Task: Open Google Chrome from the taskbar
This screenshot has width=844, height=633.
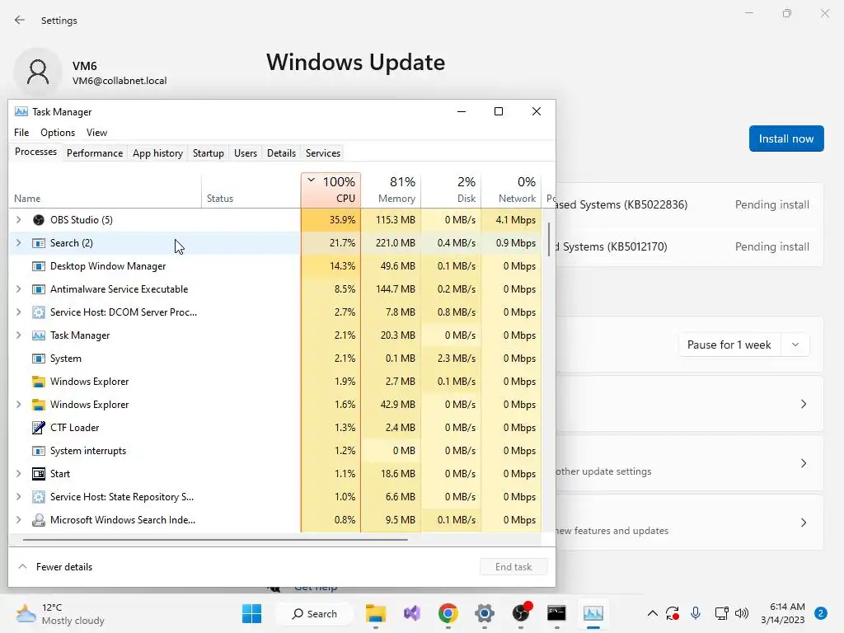Action: coord(448,613)
